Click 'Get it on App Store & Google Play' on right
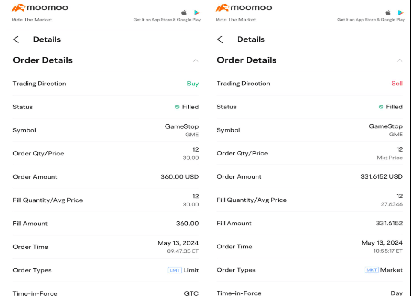 [371, 20]
